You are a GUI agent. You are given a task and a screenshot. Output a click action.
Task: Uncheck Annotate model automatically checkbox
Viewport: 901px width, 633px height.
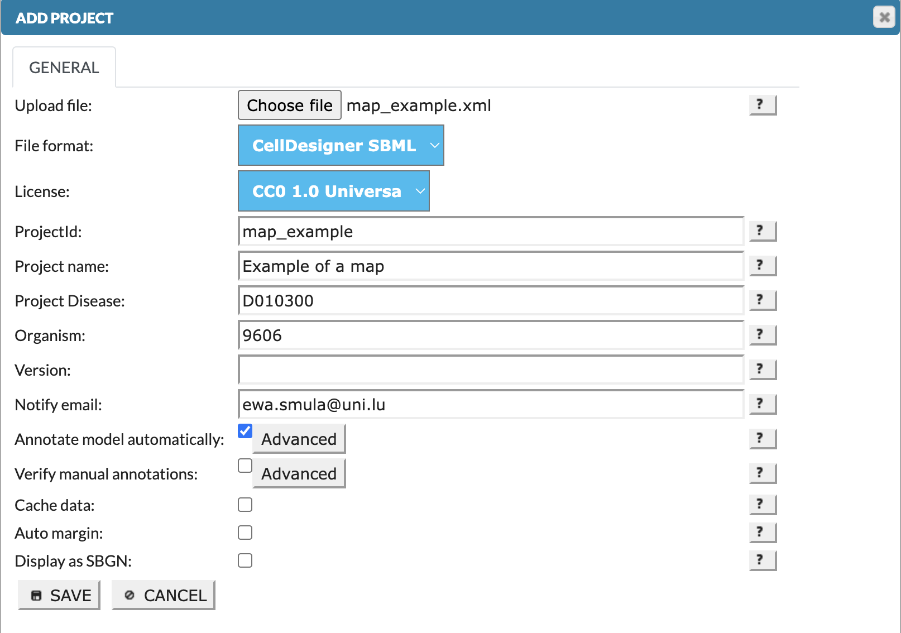245,431
